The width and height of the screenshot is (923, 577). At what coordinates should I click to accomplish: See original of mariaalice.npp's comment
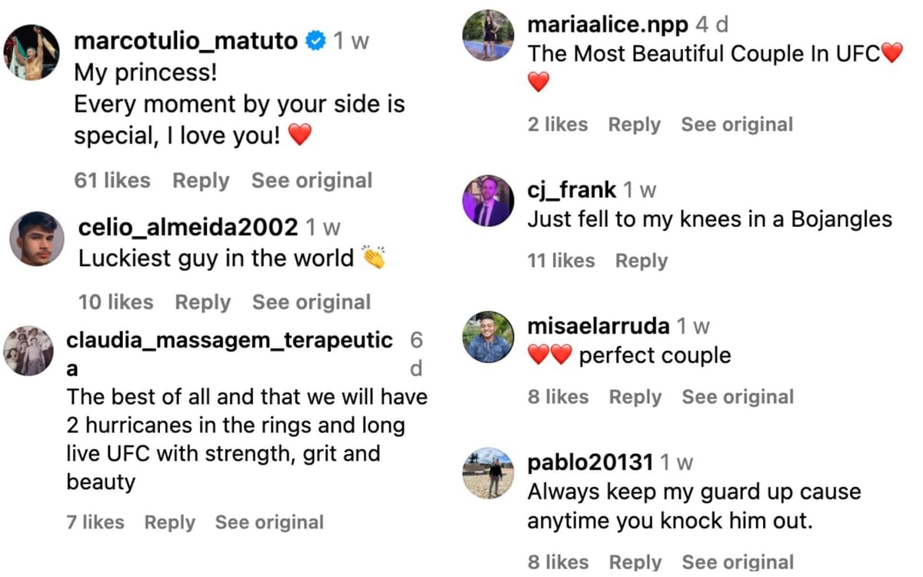[x=737, y=125]
